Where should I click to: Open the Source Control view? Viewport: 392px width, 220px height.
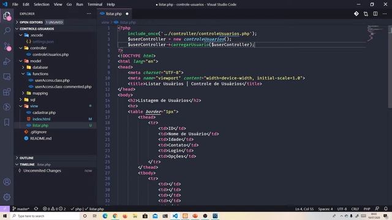pyautogui.click(x=7, y=46)
